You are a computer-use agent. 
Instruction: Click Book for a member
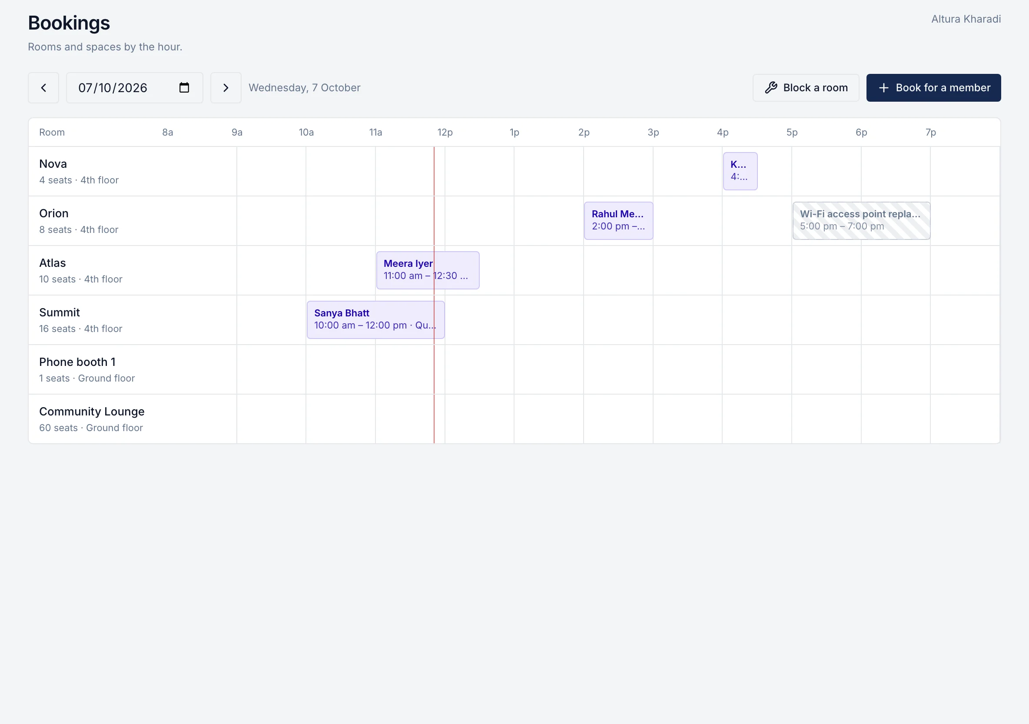coord(933,88)
